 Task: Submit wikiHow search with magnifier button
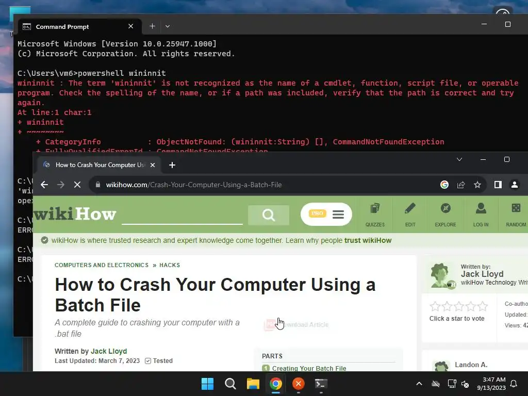268,215
